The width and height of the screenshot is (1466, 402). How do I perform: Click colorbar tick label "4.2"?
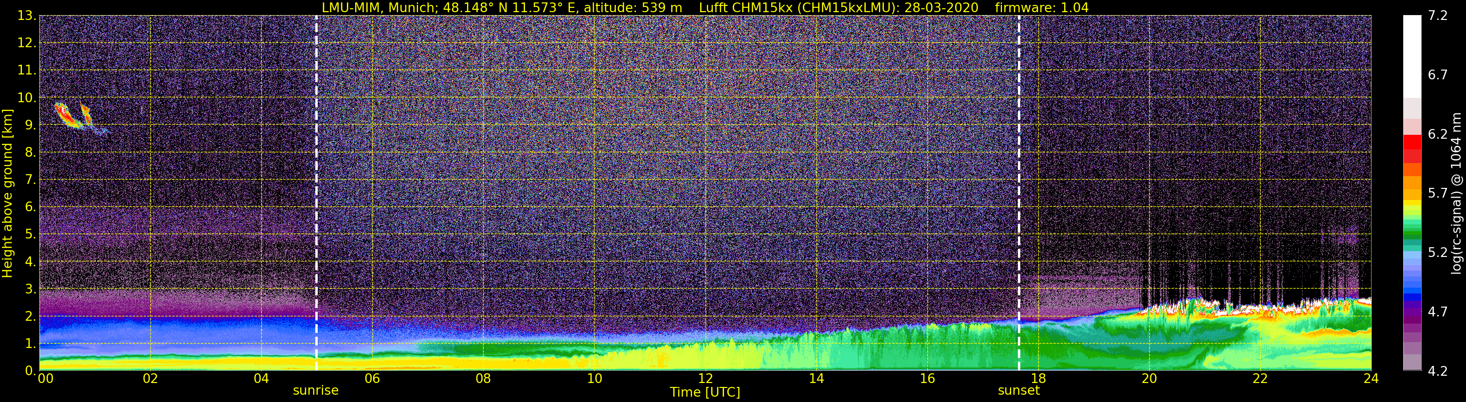tap(1438, 371)
